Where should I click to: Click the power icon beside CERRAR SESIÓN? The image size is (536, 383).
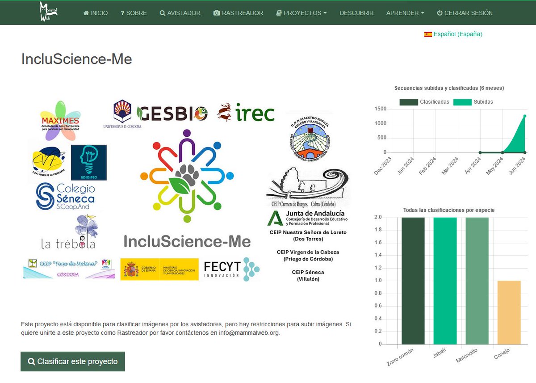440,13
